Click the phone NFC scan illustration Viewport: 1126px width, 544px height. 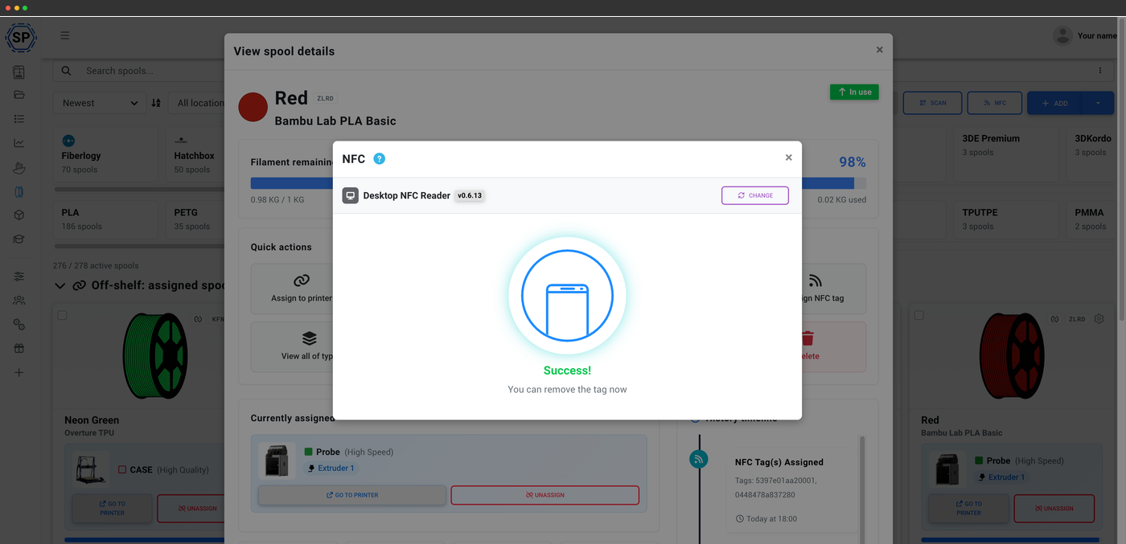tap(567, 297)
